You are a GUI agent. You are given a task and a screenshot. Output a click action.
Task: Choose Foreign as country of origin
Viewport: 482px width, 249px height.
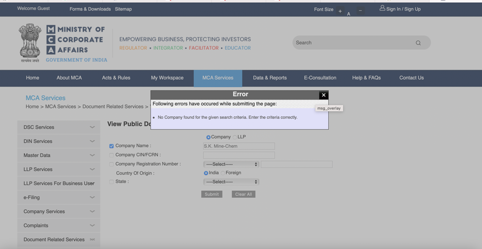(x=223, y=173)
